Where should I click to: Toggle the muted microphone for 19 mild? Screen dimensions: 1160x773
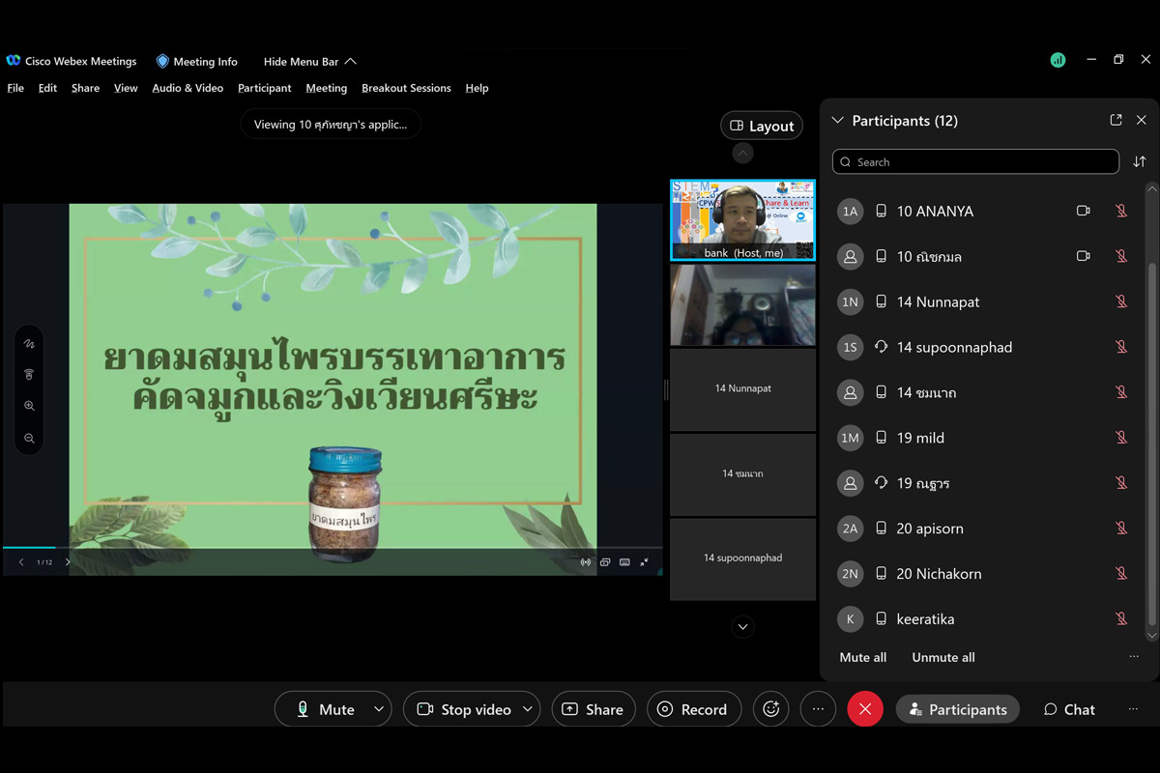pyautogui.click(x=1121, y=438)
